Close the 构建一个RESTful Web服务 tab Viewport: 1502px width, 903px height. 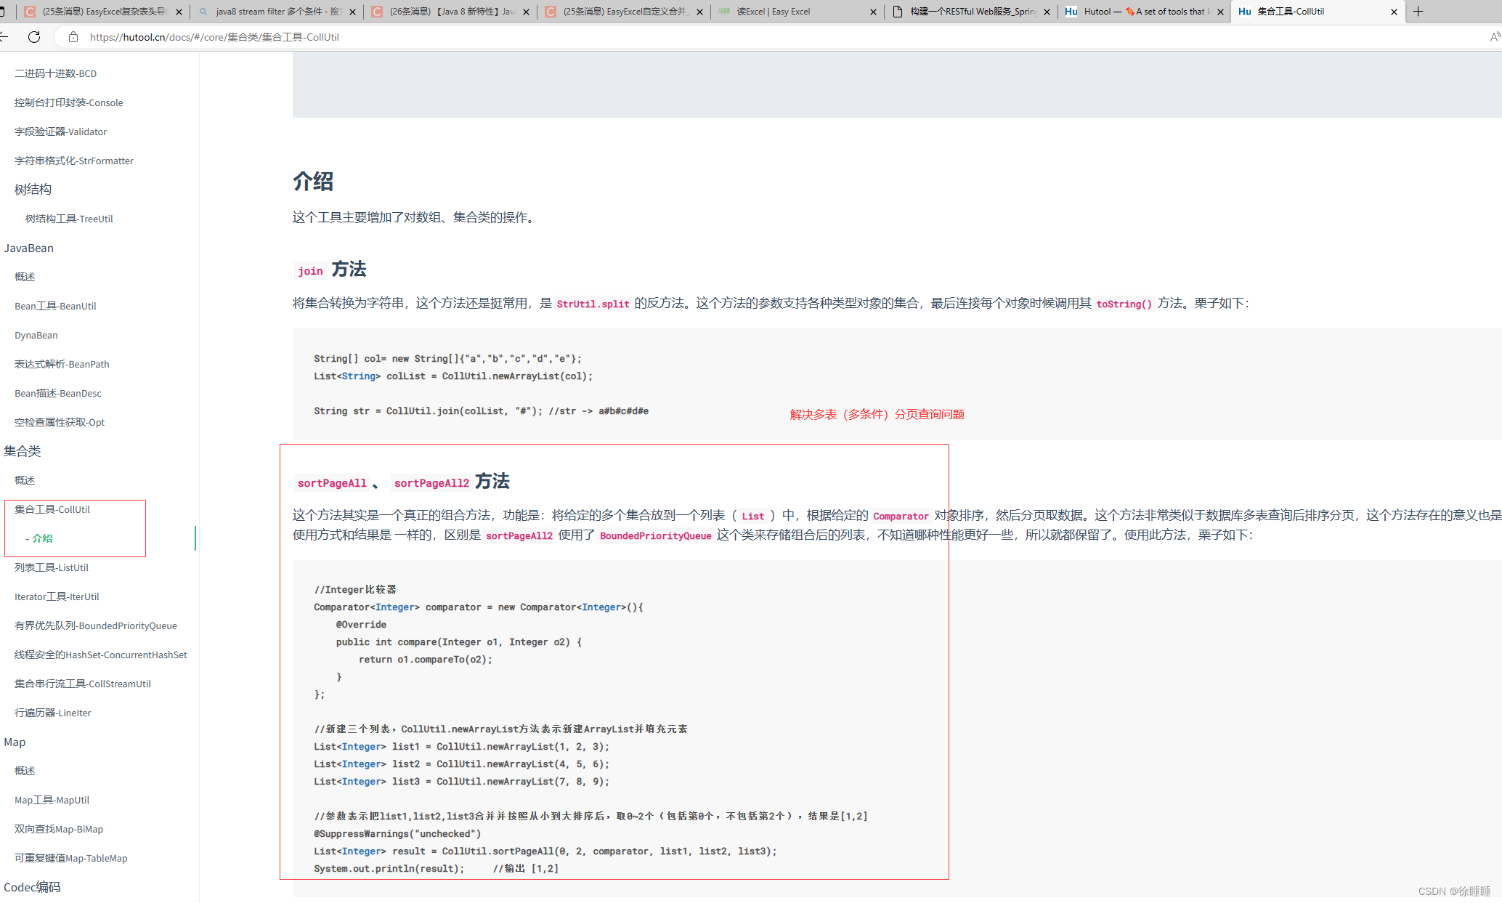(1047, 12)
